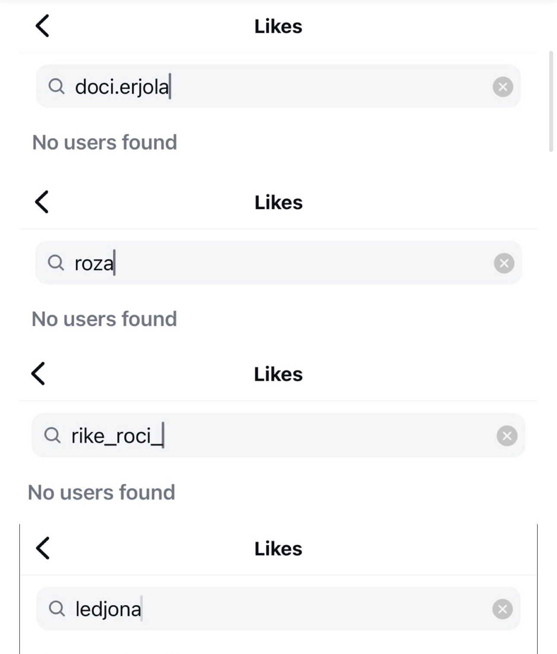Tap back arrow above the roza search
The height and width of the screenshot is (654, 557).
tap(42, 202)
